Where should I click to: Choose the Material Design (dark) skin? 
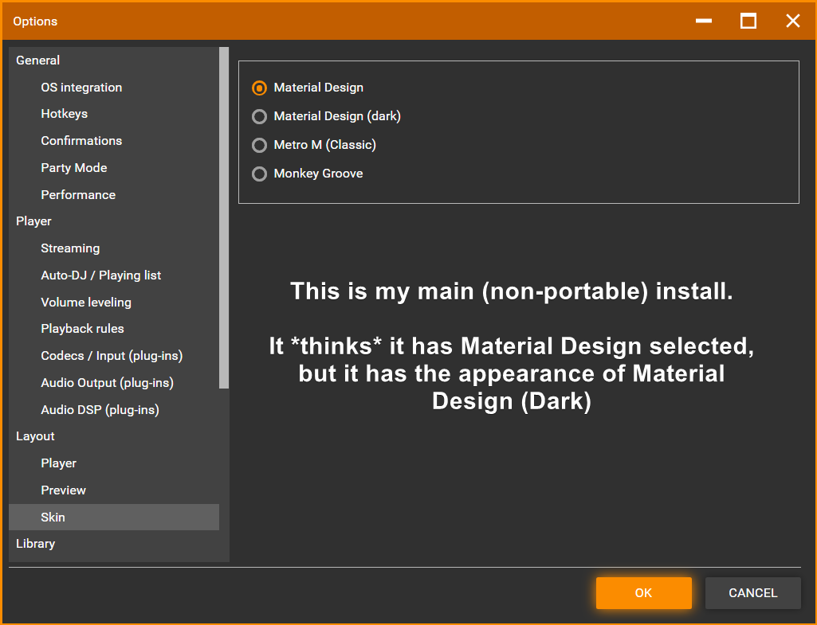pyautogui.click(x=259, y=116)
